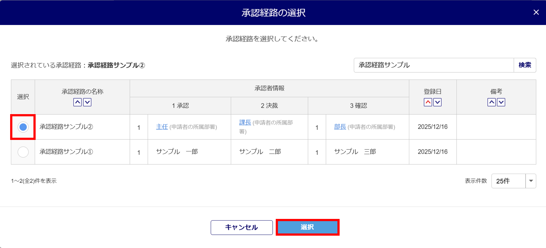Sort 備考 column descending
The width and height of the screenshot is (546, 248).
(x=501, y=102)
